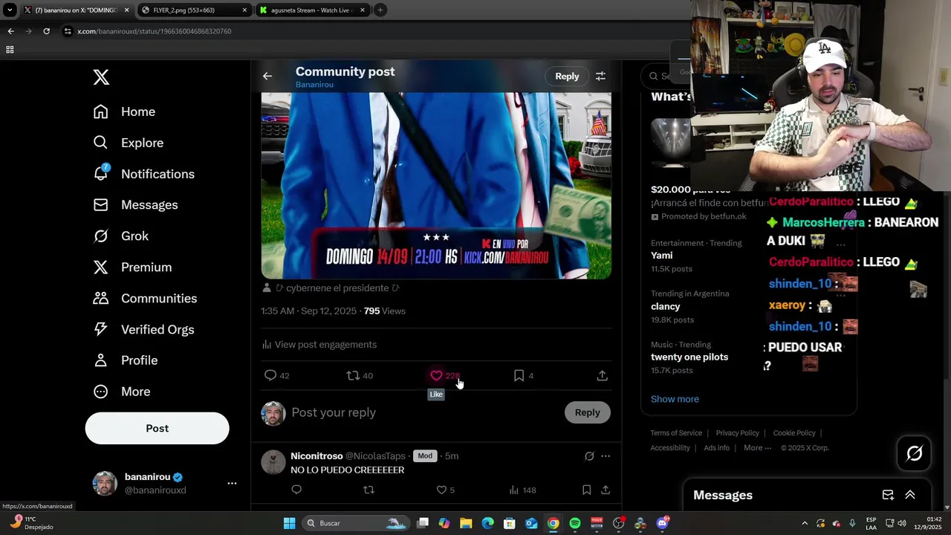Screen dimensions: 951x535
Task: Show hidden system tray icons
Action: point(805,523)
